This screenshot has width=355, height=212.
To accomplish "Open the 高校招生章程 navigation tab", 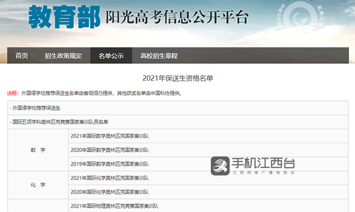I will coord(159,56).
